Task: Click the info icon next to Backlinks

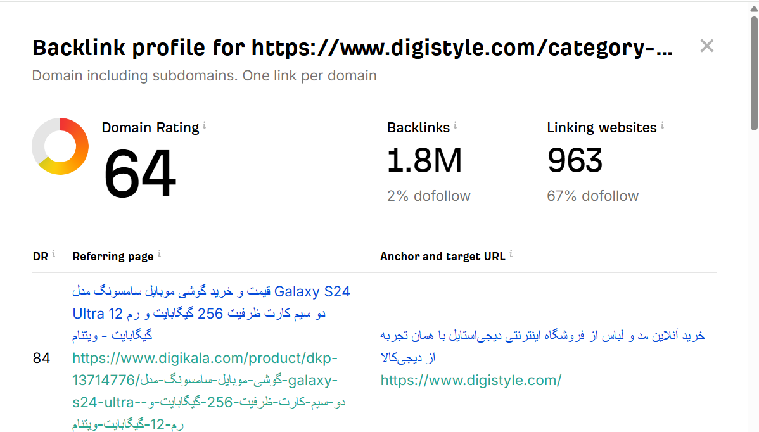Action: [x=456, y=126]
